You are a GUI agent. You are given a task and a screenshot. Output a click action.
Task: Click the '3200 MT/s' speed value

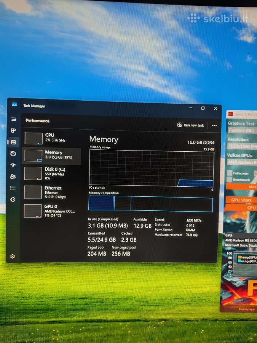[194, 220]
